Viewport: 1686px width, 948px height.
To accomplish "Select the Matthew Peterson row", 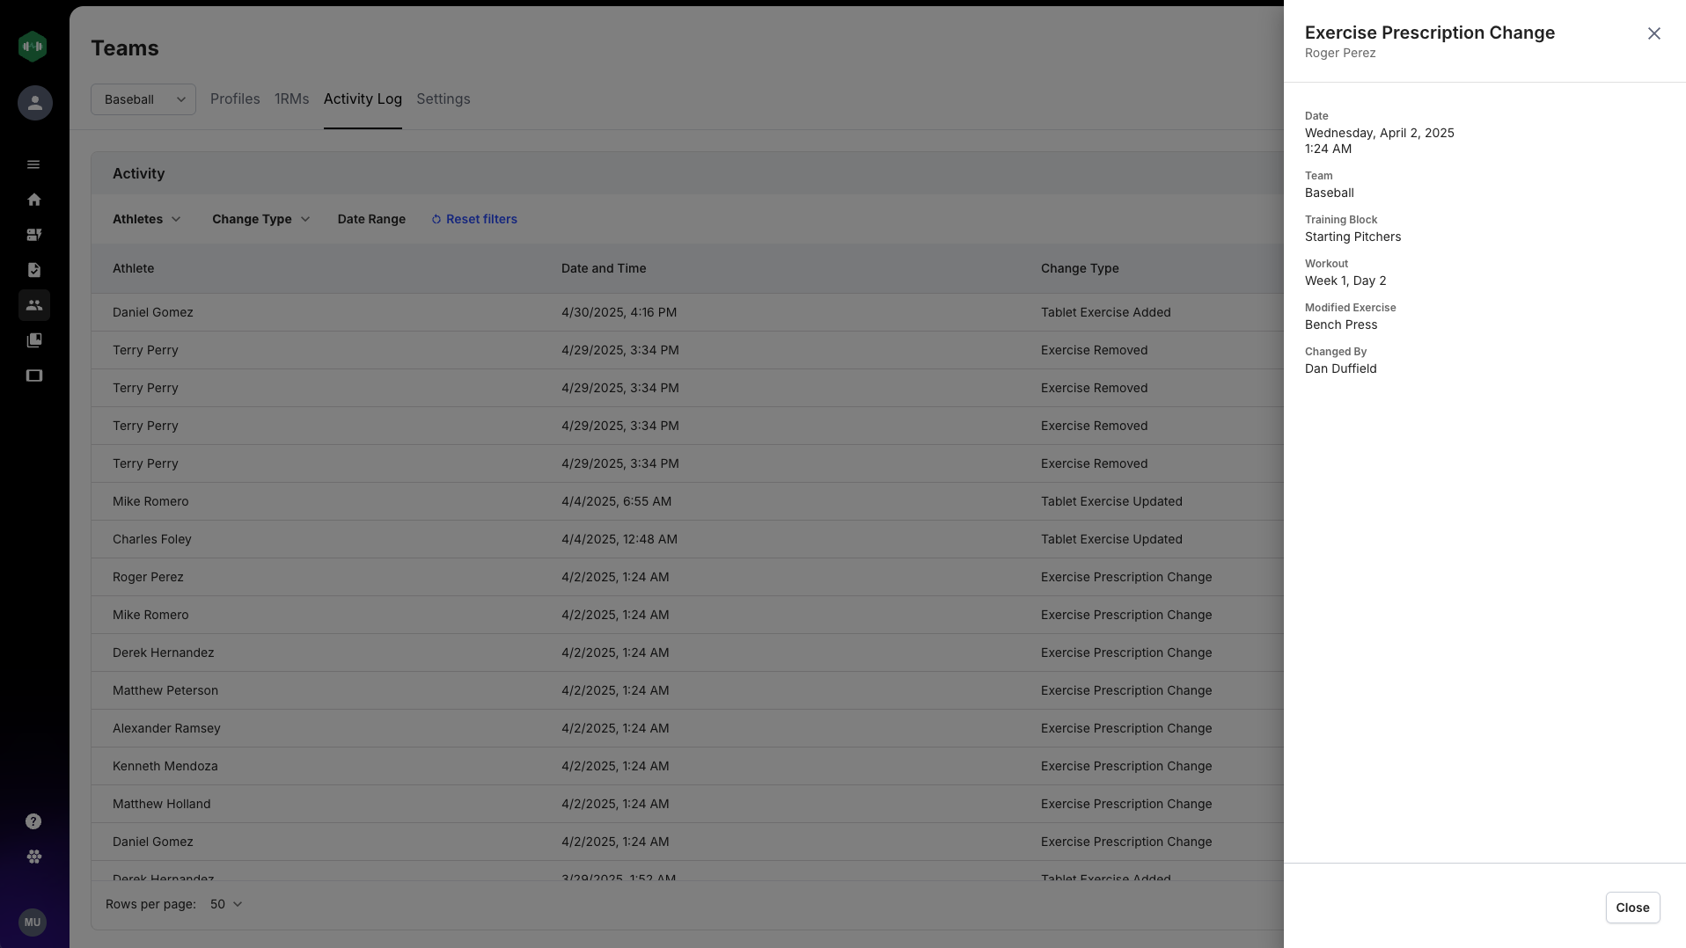I will [x=687, y=690].
